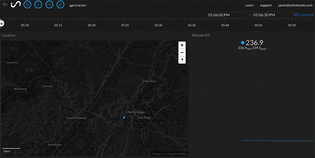Zoom in the map with plus button
Screen dimensions: 315x158
tap(182, 45)
